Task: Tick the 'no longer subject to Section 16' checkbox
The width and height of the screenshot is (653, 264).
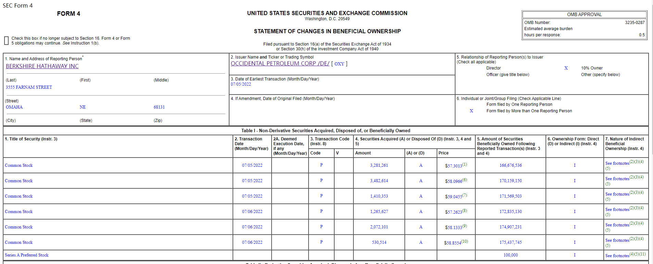Action: 6,41
